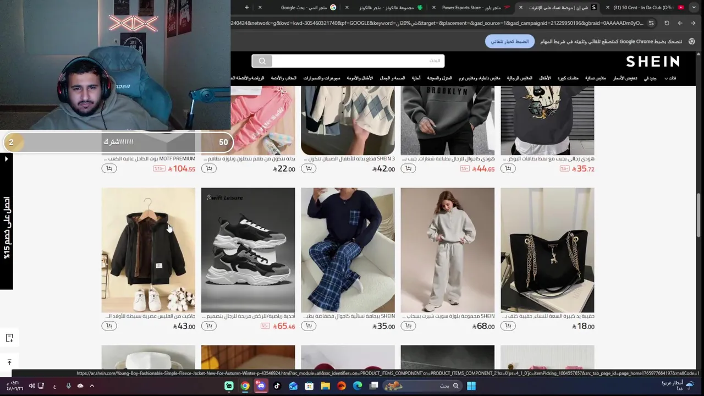Open a new Chrome tab
Screen dimensions: 704x396
[x=246, y=8]
